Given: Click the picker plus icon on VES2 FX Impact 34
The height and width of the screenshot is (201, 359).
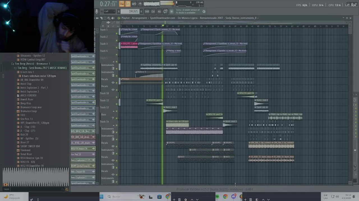Looking at the screenshot, I should [x=93, y=149].
